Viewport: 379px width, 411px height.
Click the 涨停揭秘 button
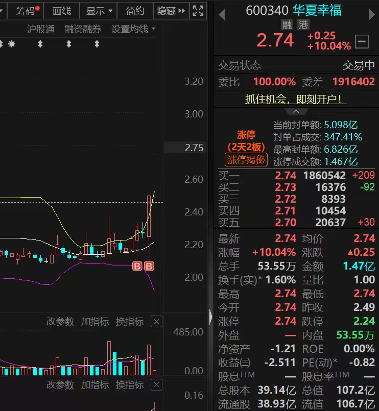(246, 160)
